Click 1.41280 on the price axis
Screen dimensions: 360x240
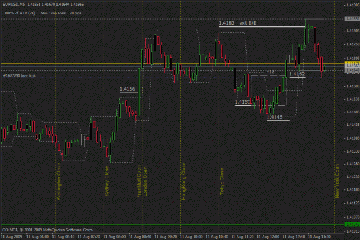[353, 164]
